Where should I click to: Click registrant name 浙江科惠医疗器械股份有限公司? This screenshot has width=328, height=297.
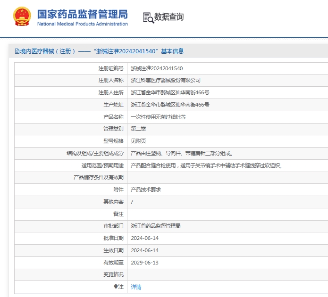pos(166,80)
